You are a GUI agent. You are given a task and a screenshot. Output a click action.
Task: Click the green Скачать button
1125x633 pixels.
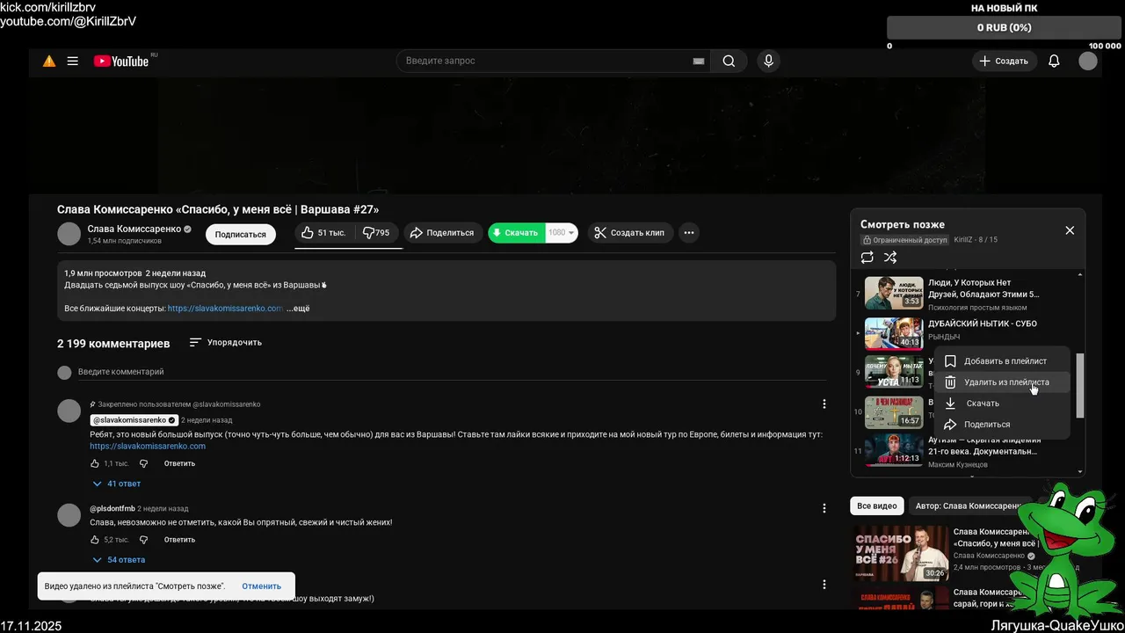click(x=517, y=233)
